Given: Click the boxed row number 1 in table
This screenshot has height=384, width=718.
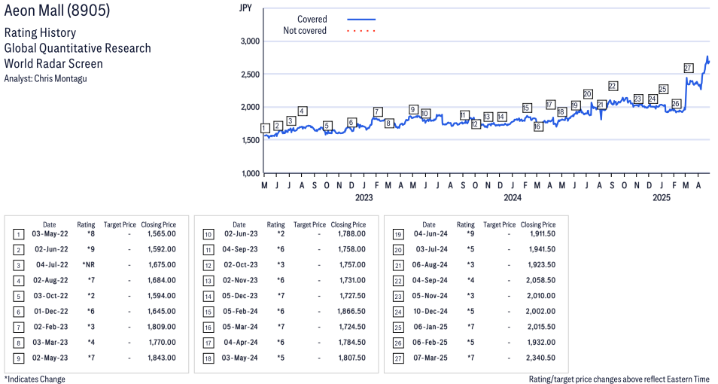Looking at the screenshot, I should coord(18,235).
